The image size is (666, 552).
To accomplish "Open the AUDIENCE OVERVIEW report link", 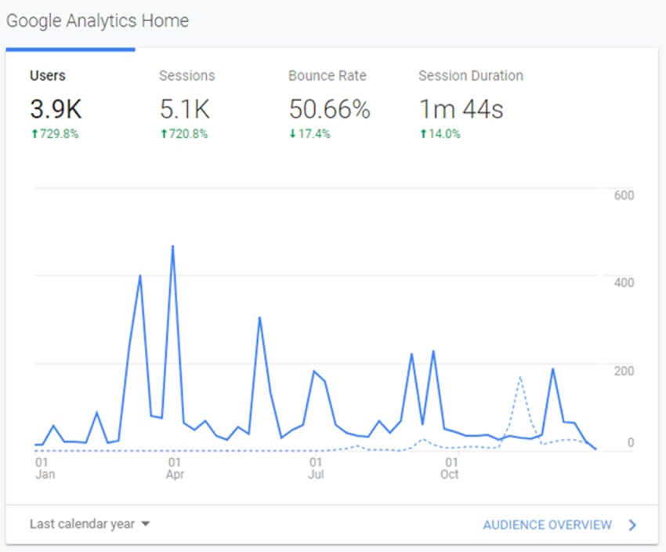I will (x=547, y=525).
